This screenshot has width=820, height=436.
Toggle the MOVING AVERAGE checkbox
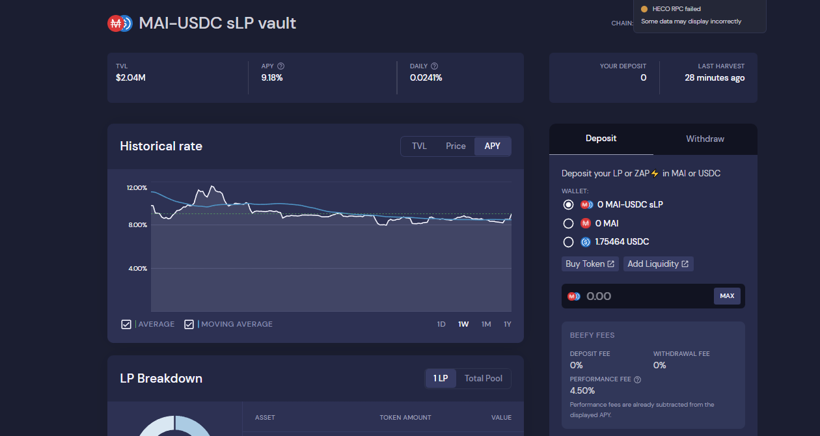point(189,324)
